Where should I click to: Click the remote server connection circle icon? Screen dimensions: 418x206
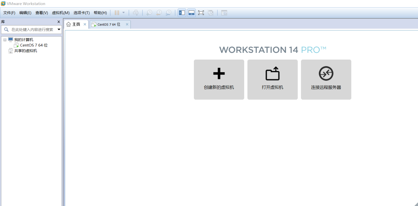(326, 74)
